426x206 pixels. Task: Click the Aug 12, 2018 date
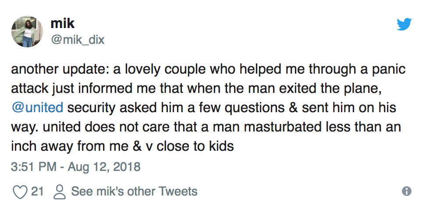(104, 167)
